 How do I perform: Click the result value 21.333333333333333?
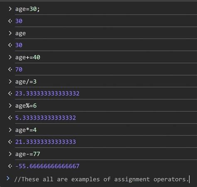pos(46,142)
